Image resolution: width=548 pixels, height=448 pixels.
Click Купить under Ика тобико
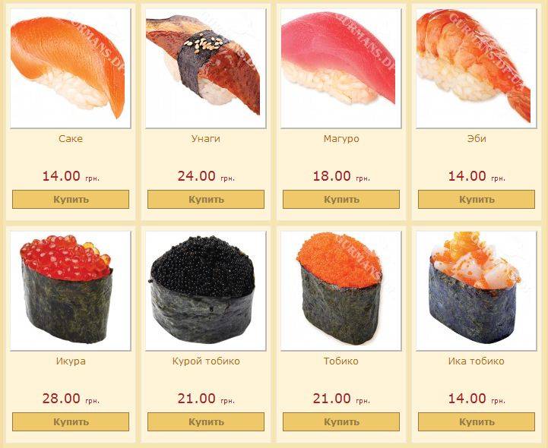(x=477, y=422)
